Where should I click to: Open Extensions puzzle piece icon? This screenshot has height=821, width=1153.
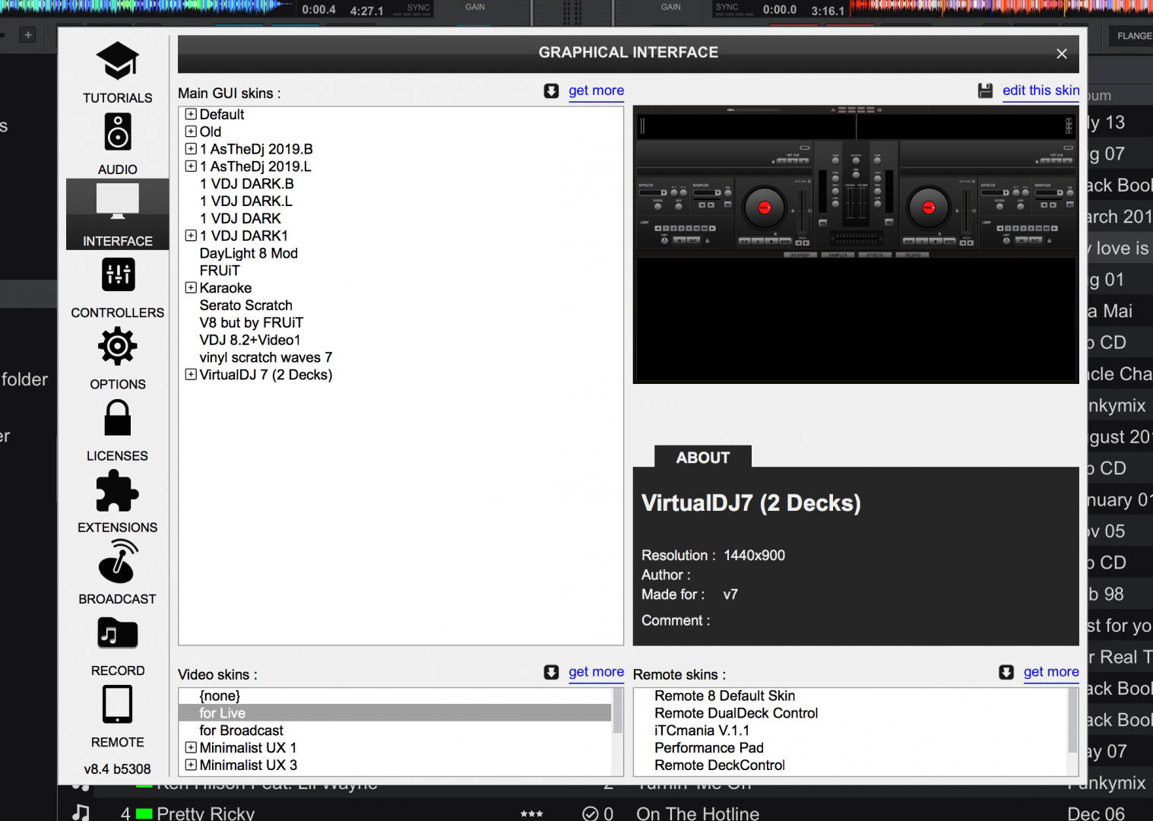(x=118, y=490)
